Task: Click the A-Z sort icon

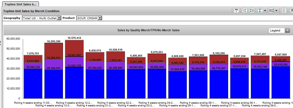Action: tap(245, 11)
